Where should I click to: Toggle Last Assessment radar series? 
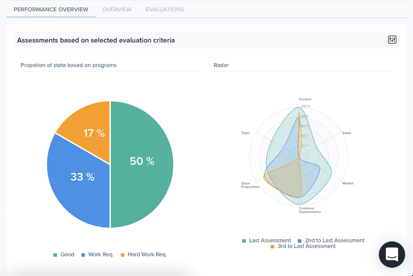pyautogui.click(x=267, y=241)
